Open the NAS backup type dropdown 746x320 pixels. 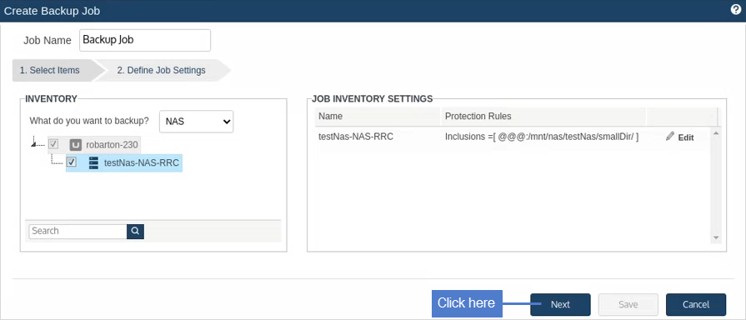pos(197,122)
